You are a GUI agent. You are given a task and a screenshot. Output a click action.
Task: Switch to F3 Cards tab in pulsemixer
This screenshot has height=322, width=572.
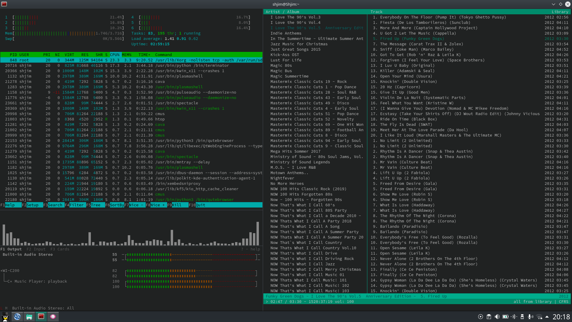click(60, 249)
